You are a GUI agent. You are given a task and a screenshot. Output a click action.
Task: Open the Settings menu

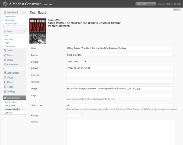tap(11, 91)
